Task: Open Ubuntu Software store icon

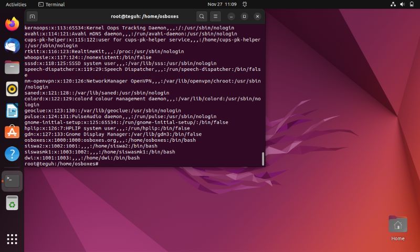Action: [x=12, y=132]
